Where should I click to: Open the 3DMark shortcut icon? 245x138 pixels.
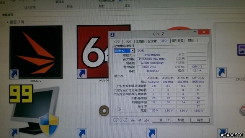point(36,52)
